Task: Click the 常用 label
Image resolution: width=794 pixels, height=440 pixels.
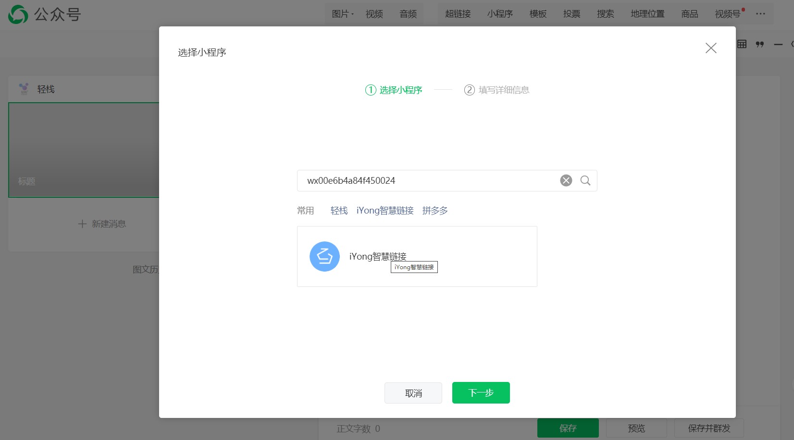Action: (x=305, y=211)
